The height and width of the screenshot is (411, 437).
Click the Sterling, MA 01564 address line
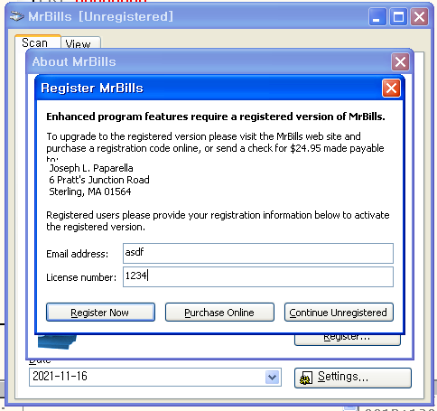[x=90, y=191]
